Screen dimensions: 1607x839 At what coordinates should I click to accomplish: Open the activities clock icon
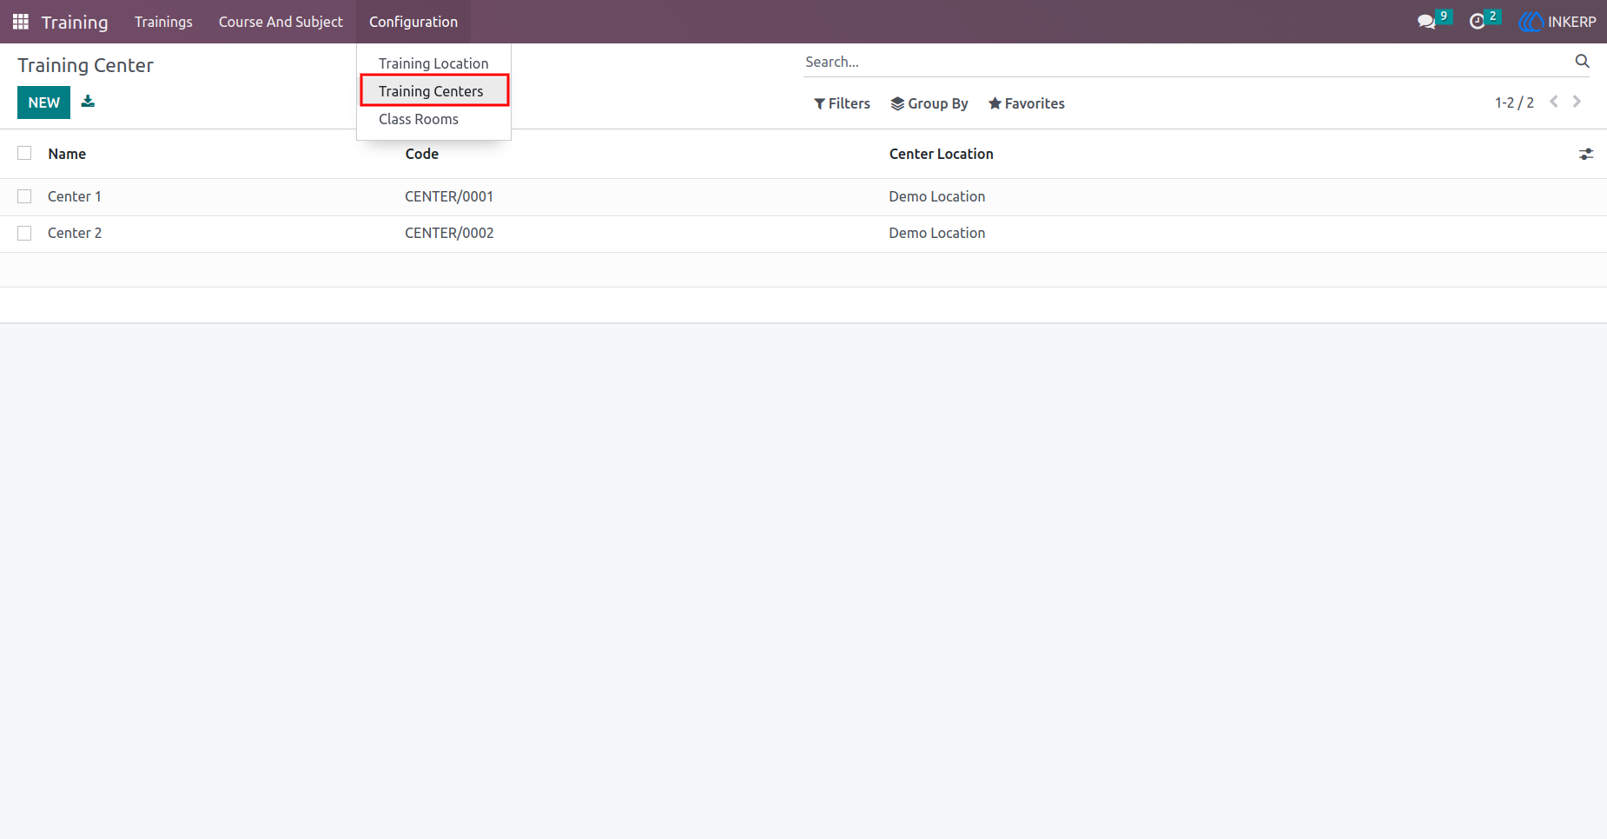pyautogui.click(x=1477, y=22)
